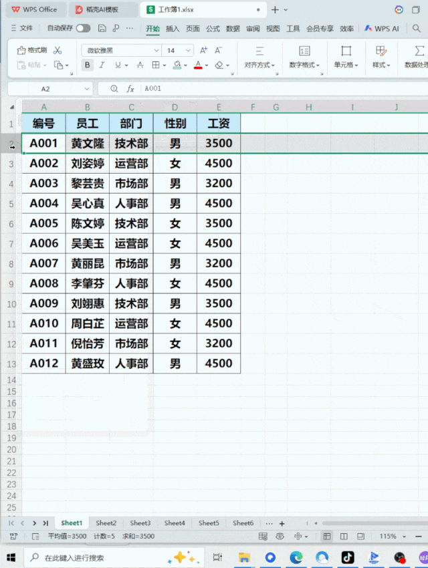428x568 pixels.
Task: Click the 会员专享 member tab
Action: click(x=320, y=29)
